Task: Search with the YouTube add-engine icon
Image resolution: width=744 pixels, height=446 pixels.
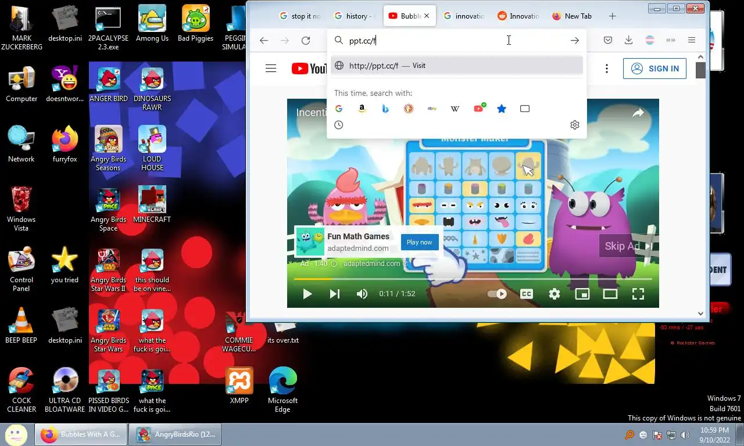Action: 479,108
